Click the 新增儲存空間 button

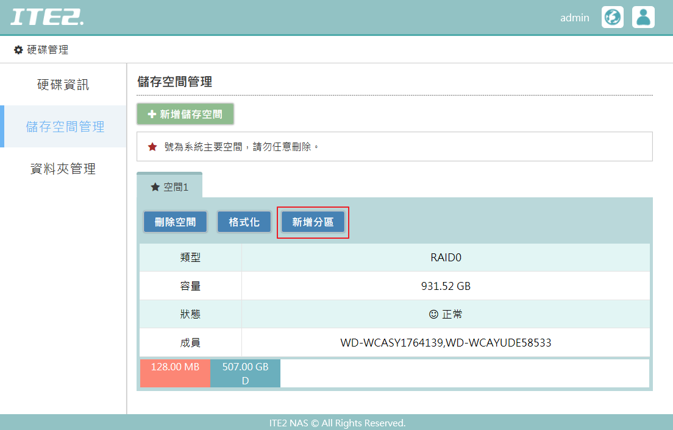(185, 114)
